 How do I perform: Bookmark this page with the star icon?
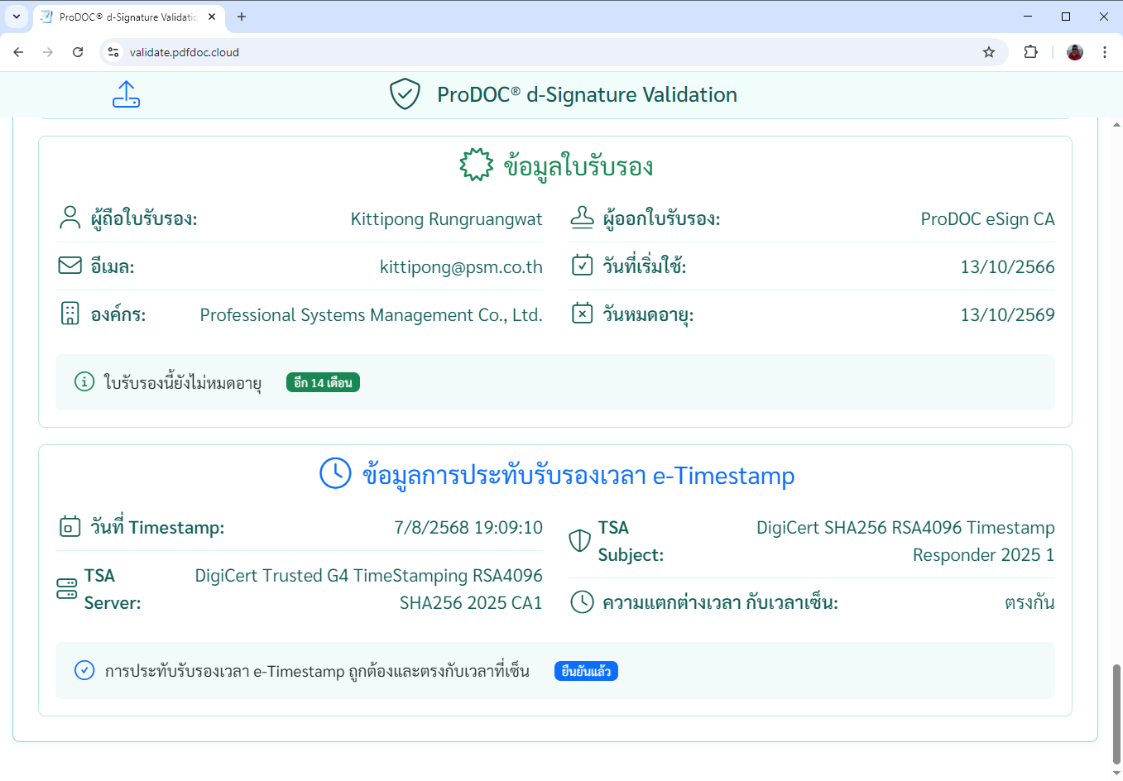coord(989,52)
